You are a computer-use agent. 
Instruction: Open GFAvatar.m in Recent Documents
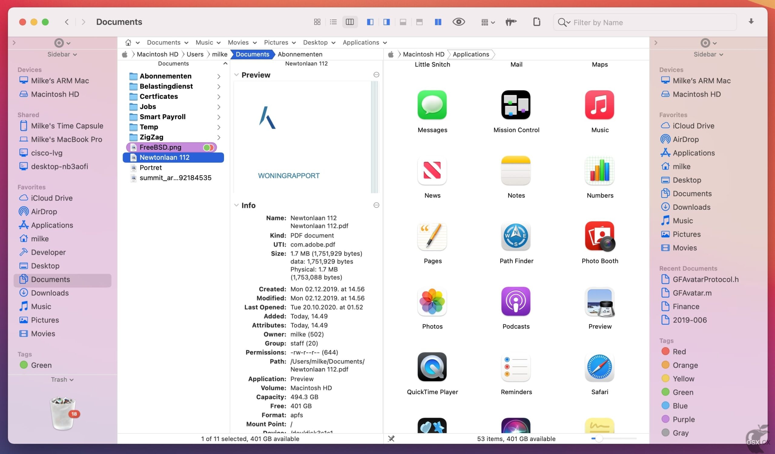tap(686, 293)
